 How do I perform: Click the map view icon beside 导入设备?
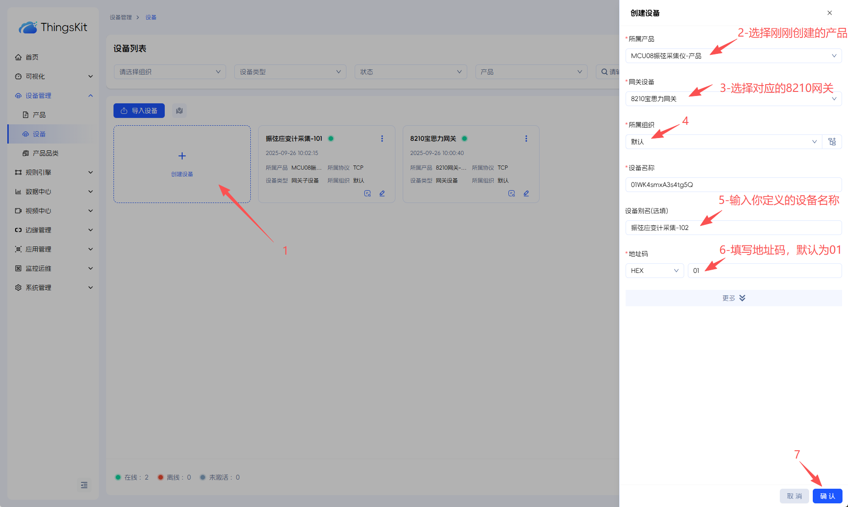pyautogui.click(x=179, y=111)
